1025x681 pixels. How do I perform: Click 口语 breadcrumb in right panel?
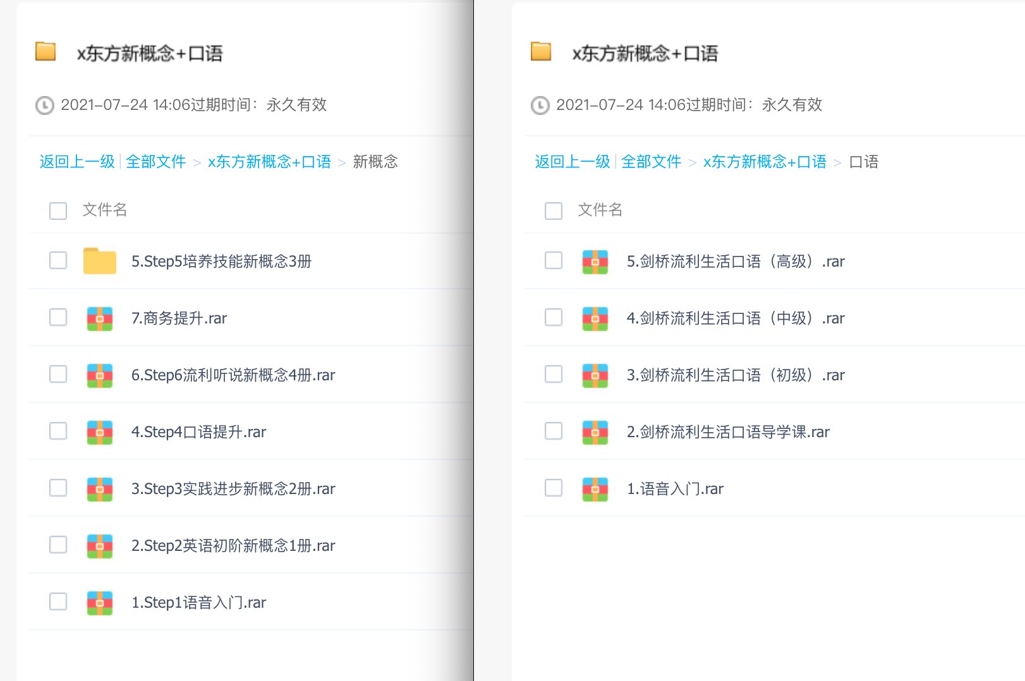click(x=863, y=162)
